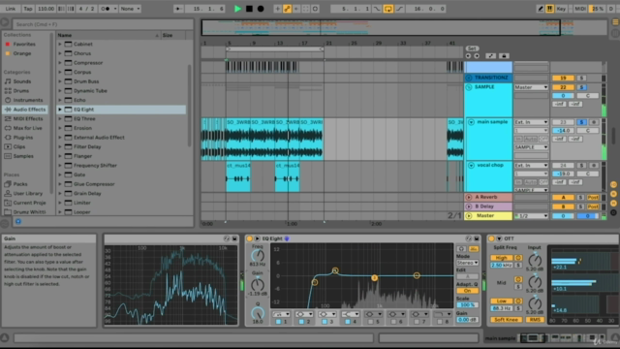Start playback with the green Play button
The width and height of the screenshot is (620, 349).
click(237, 9)
